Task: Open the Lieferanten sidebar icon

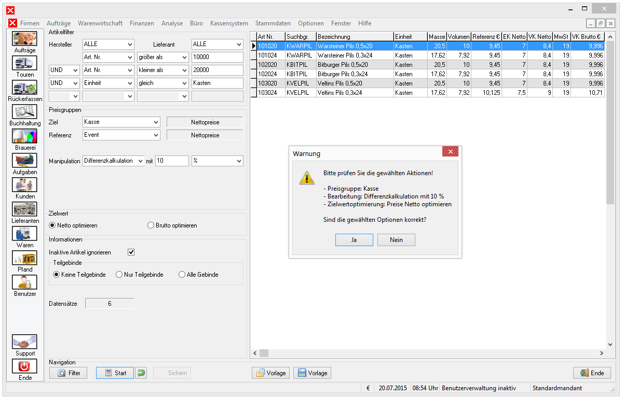Action: pos(24,209)
